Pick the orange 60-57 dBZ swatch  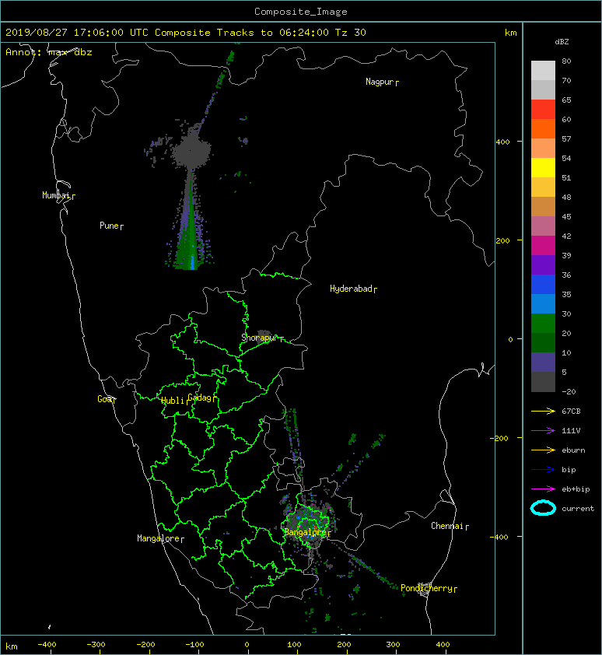coord(543,128)
